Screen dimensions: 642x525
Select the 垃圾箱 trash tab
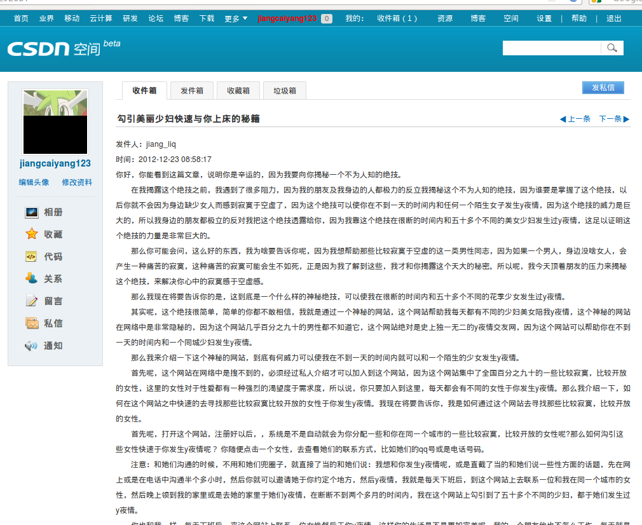click(285, 91)
